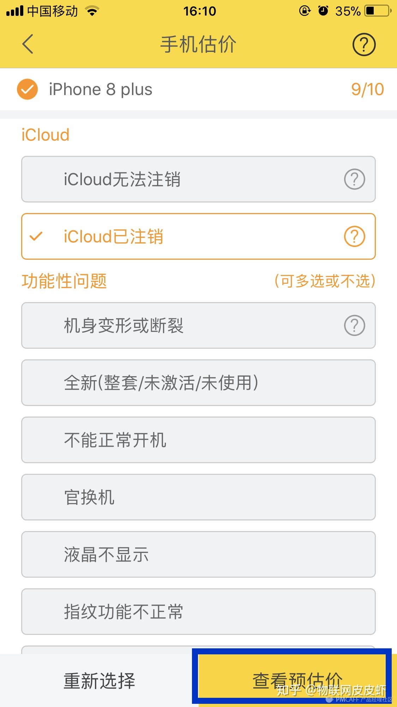Check 不能正常开机 option
This screenshot has height=707, width=397.
click(x=198, y=440)
